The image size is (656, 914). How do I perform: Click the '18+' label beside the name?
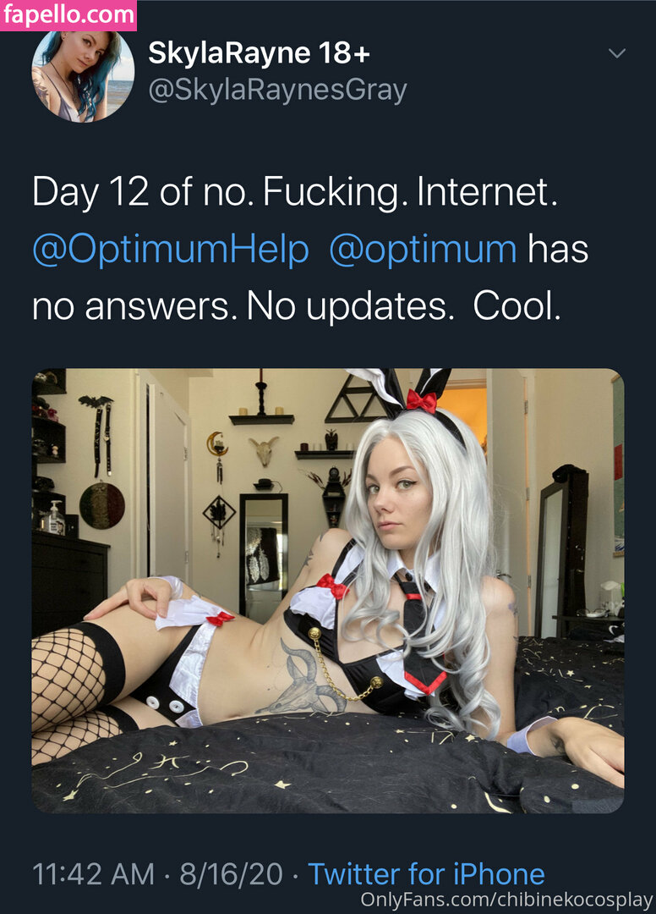344,53
